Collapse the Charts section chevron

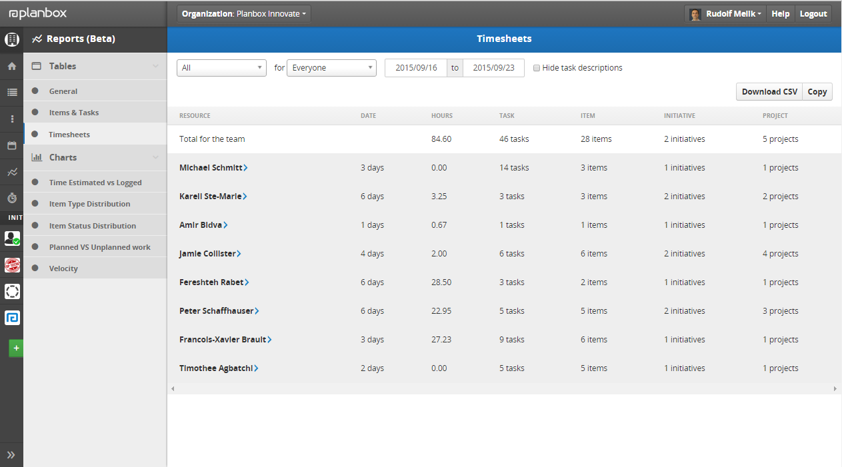(x=155, y=157)
